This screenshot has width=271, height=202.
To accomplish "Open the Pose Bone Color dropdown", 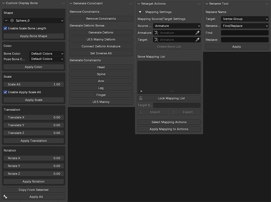I will pos(47,59).
